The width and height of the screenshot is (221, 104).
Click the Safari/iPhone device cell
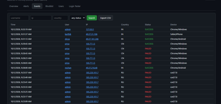[176, 34]
